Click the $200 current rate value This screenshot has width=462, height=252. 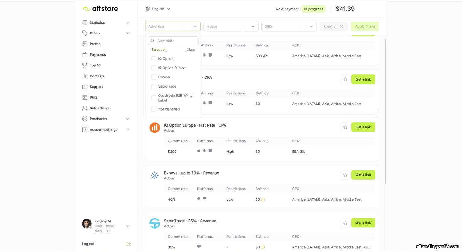(172, 152)
